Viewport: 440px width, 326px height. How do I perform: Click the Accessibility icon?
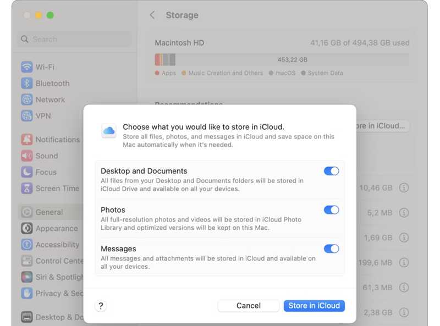(26, 245)
